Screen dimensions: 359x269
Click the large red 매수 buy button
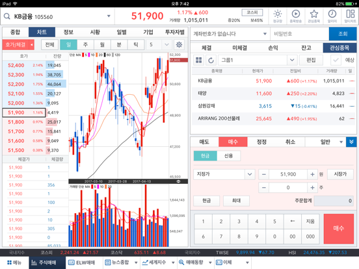pos(339,229)
